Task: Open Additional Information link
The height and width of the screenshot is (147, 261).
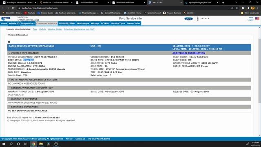Action: [x=188, y=53]
